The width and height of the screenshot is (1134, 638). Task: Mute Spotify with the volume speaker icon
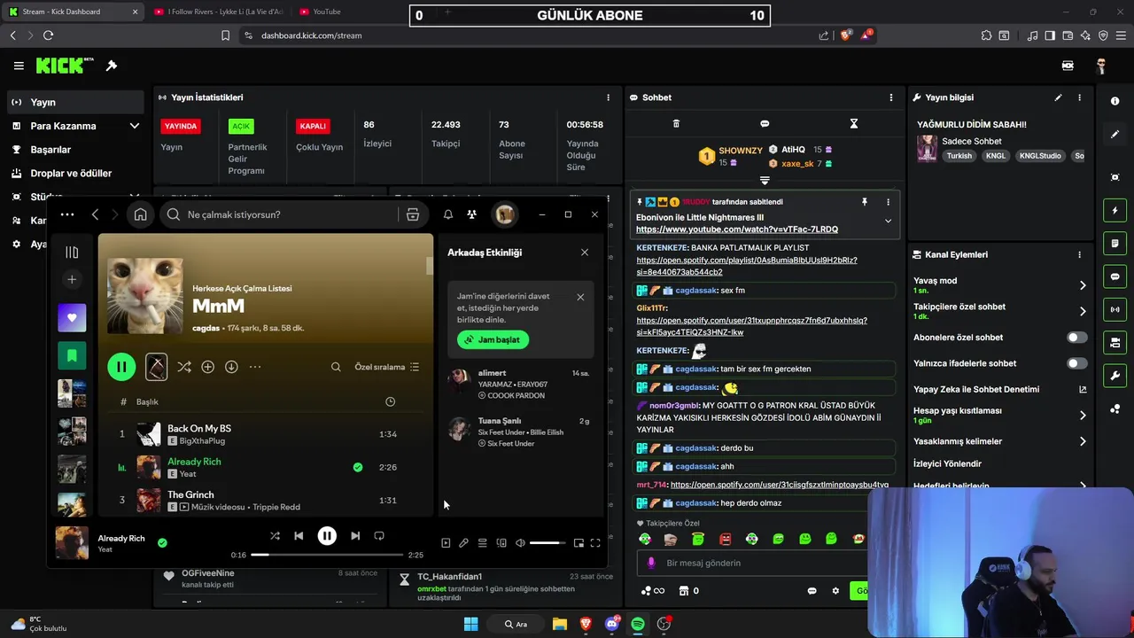(520, 543)
